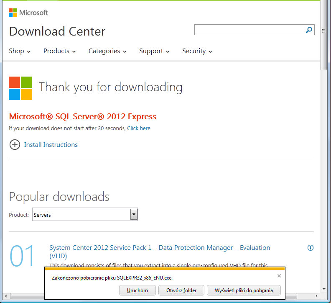This screenshot has width=331, height=303.
Task: Click the vertical scrollbar thumb
Action: [x=323, y=35]
